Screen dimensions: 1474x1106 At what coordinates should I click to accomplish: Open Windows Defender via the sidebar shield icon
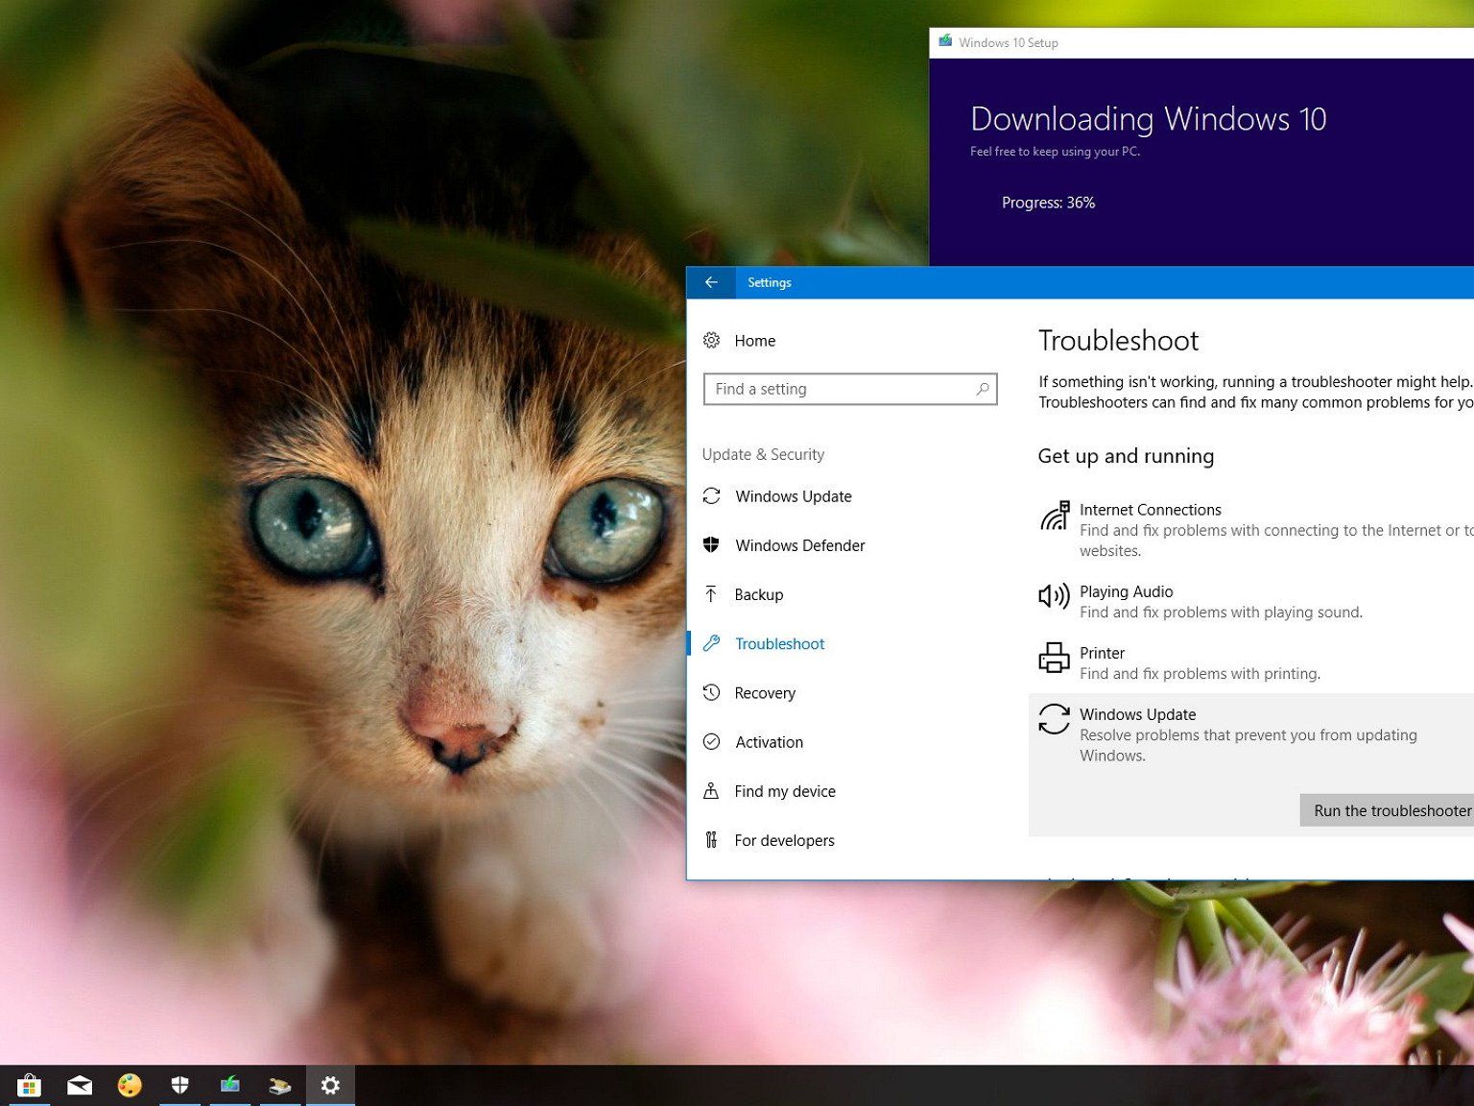[x=711, y=545]
